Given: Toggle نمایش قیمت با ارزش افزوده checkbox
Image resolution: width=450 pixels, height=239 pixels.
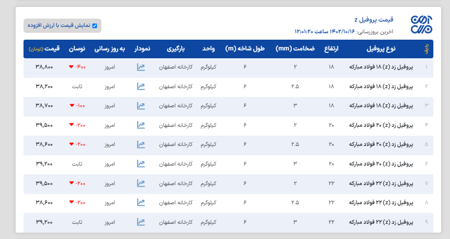Looking at the screenshot, I should [x=95, y=25].
